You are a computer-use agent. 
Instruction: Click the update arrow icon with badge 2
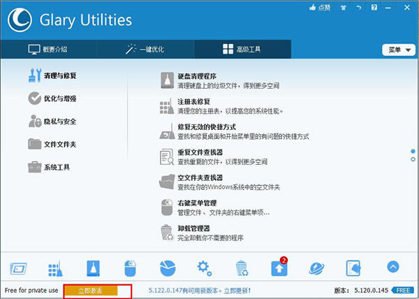pyautogui.click(x=279, y=267)
